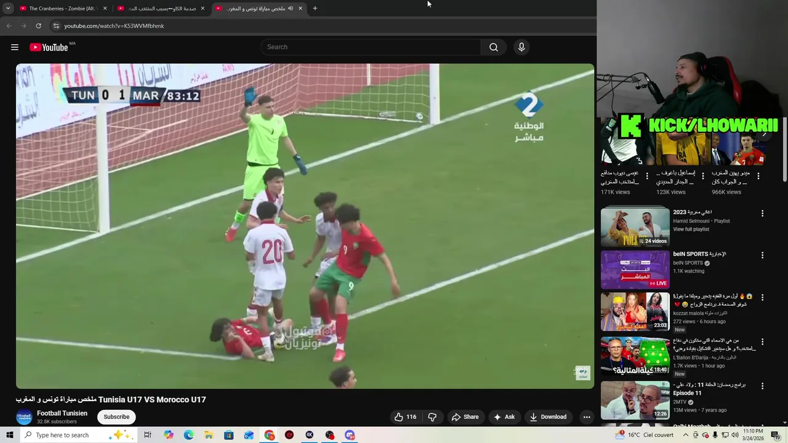
Task: Open File Explorer from the taskbar
Action: pos(209,435)
